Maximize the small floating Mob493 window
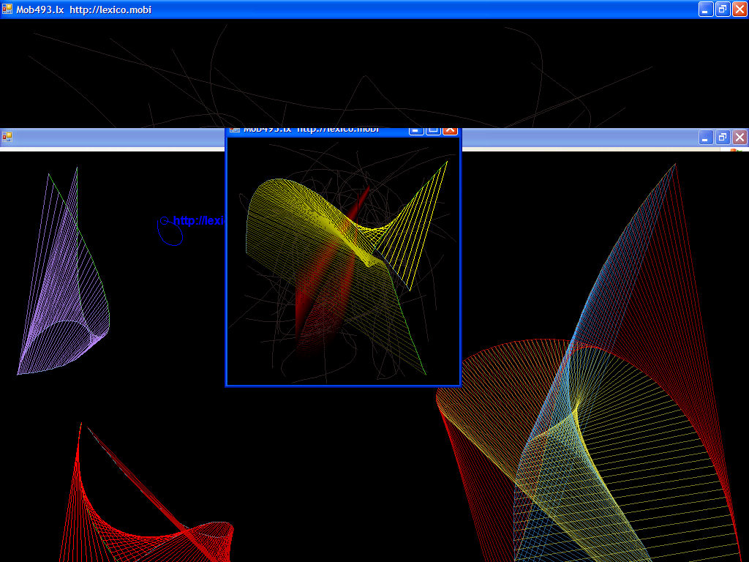The height and width of the screenshot is (562, 749). coord(433,130)
